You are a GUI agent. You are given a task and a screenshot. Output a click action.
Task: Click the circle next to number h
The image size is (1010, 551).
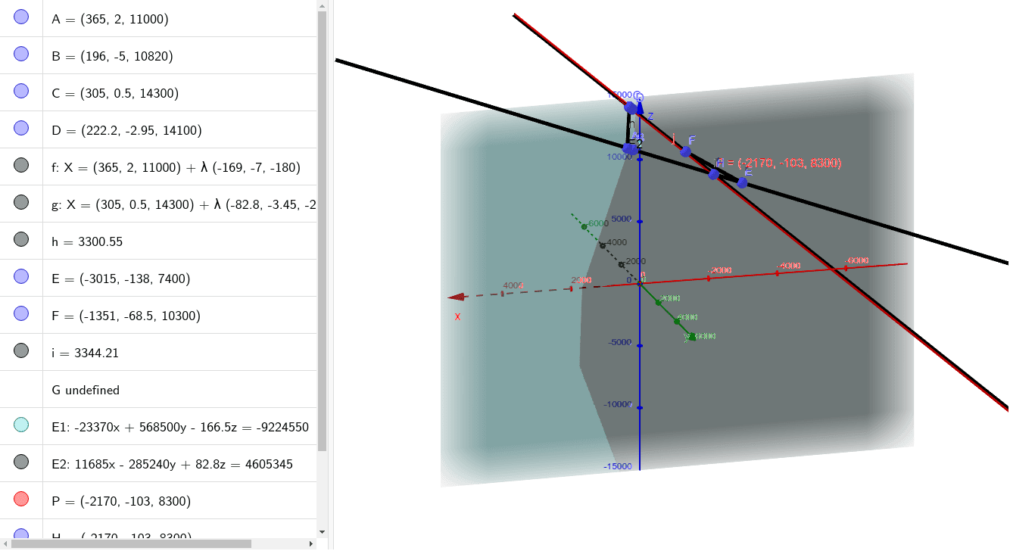tap(21, 239)
